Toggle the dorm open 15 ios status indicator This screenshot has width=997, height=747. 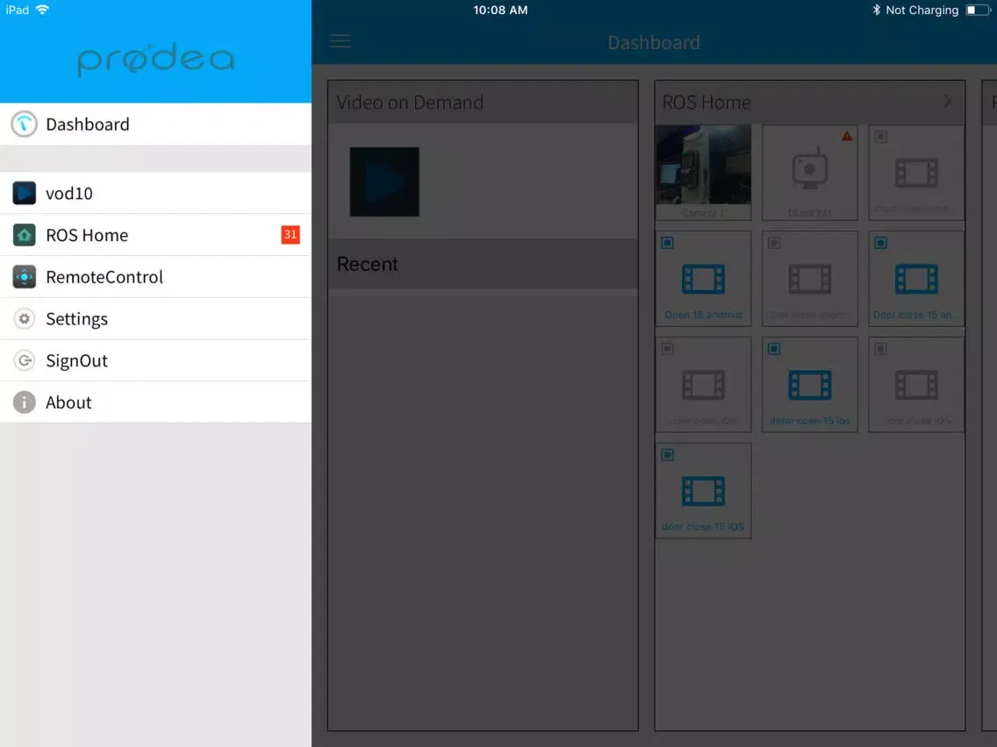pos(774,349)
